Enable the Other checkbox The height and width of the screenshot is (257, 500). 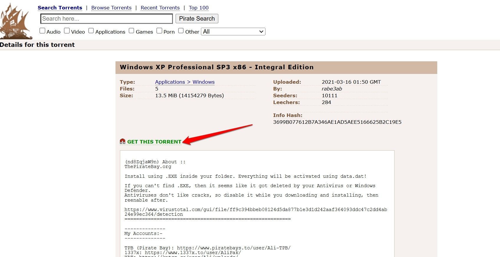pyautogui.click(x=181, y=31)
